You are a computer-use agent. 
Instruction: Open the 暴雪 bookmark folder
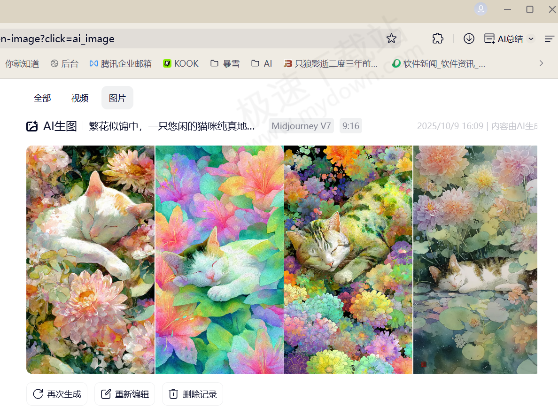[x=225, y=63]
